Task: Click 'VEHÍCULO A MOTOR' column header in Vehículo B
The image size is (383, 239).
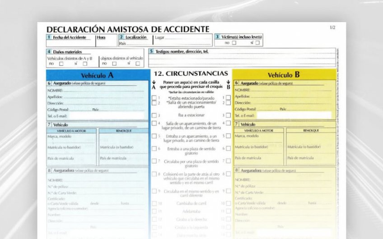Action: coord(259,130)
